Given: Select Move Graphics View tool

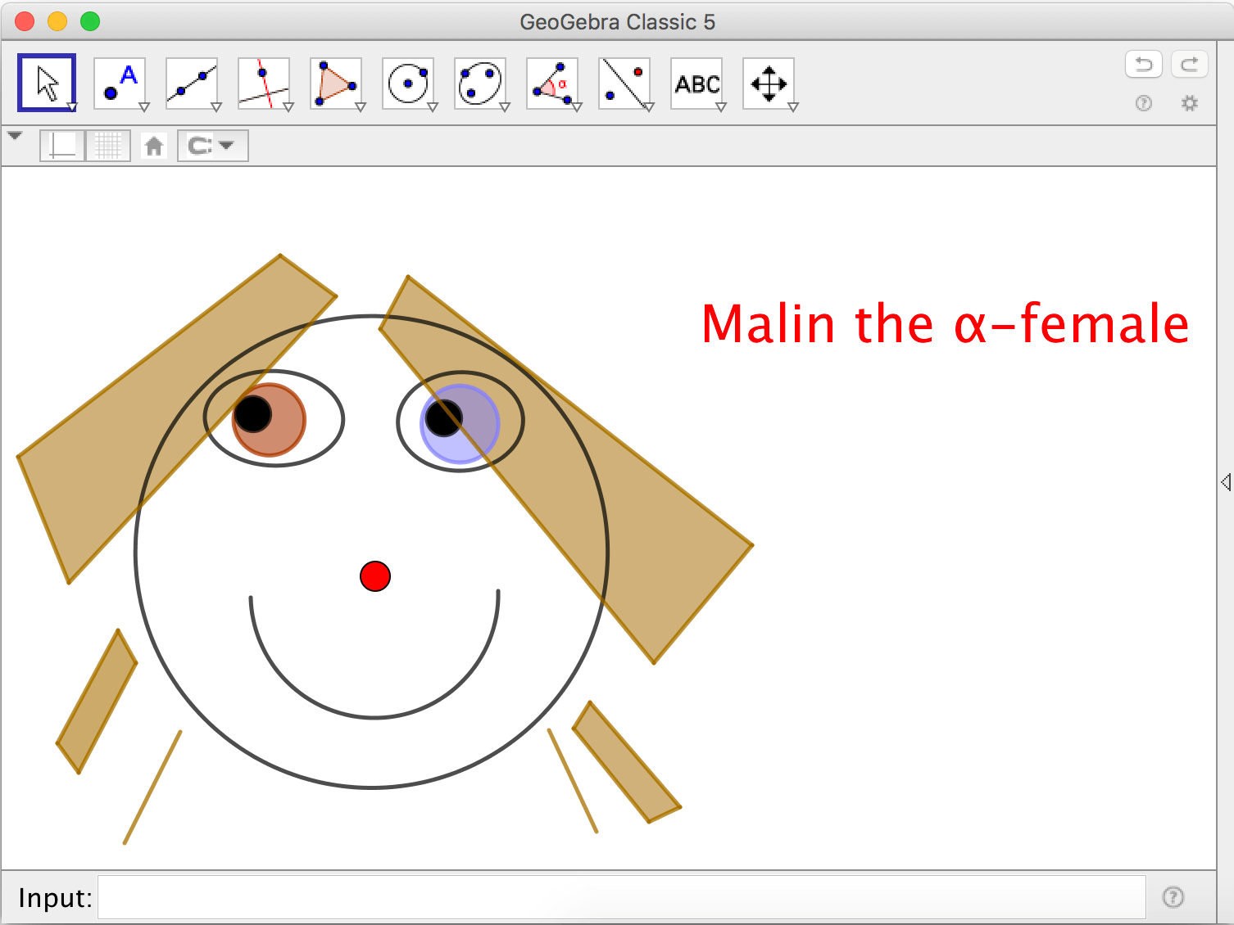Looking at the screenshot, I should click(x=769, y=83).
